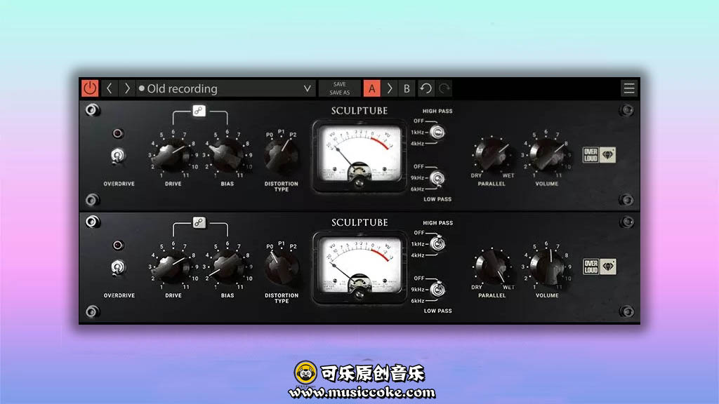Select the A comparison slot
The width and height of the screenshot is (719, 404).
pyautogui.click(x=372, y=88)
